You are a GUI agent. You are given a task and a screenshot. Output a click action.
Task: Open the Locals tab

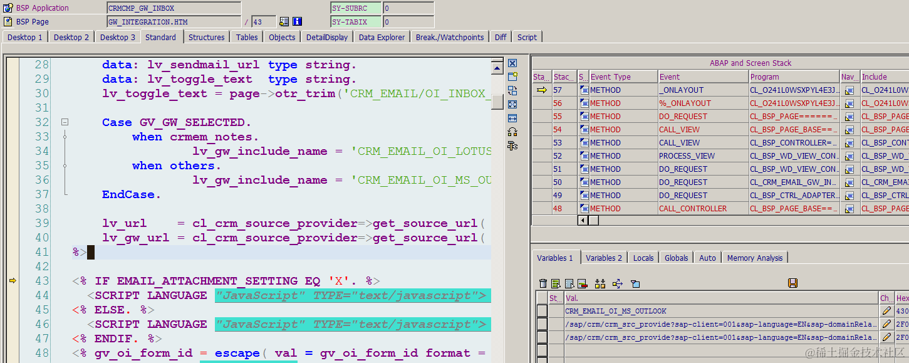[643, 258]
